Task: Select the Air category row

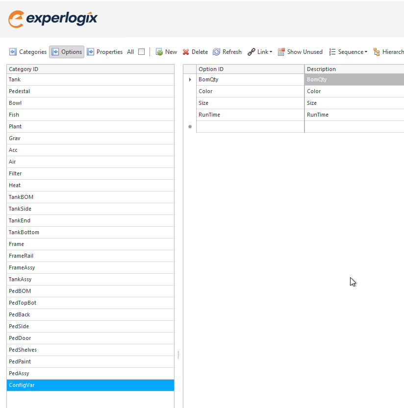Action: pyautogui.click(x=90, y=162)
